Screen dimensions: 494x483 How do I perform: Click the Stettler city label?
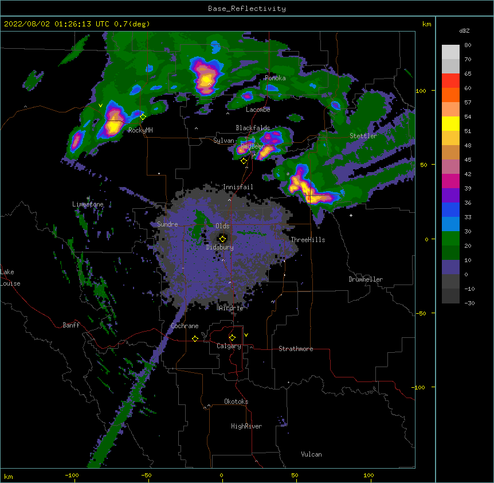[x=363, y=136]
